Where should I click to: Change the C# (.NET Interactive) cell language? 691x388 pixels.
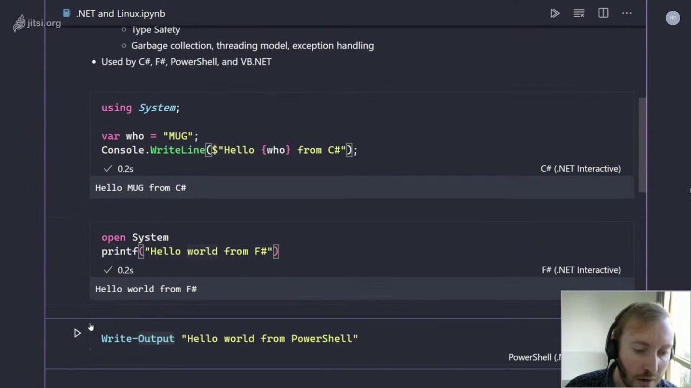(580, 169)
